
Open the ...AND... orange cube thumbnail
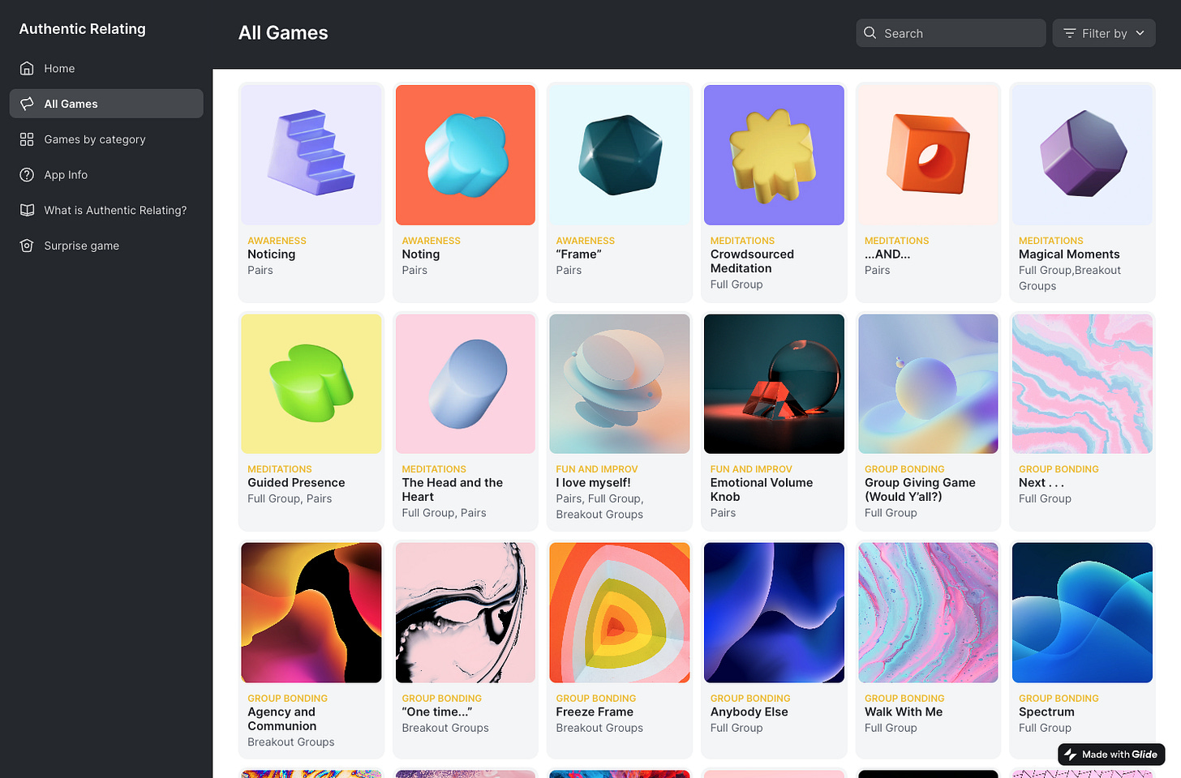[928, 155]
